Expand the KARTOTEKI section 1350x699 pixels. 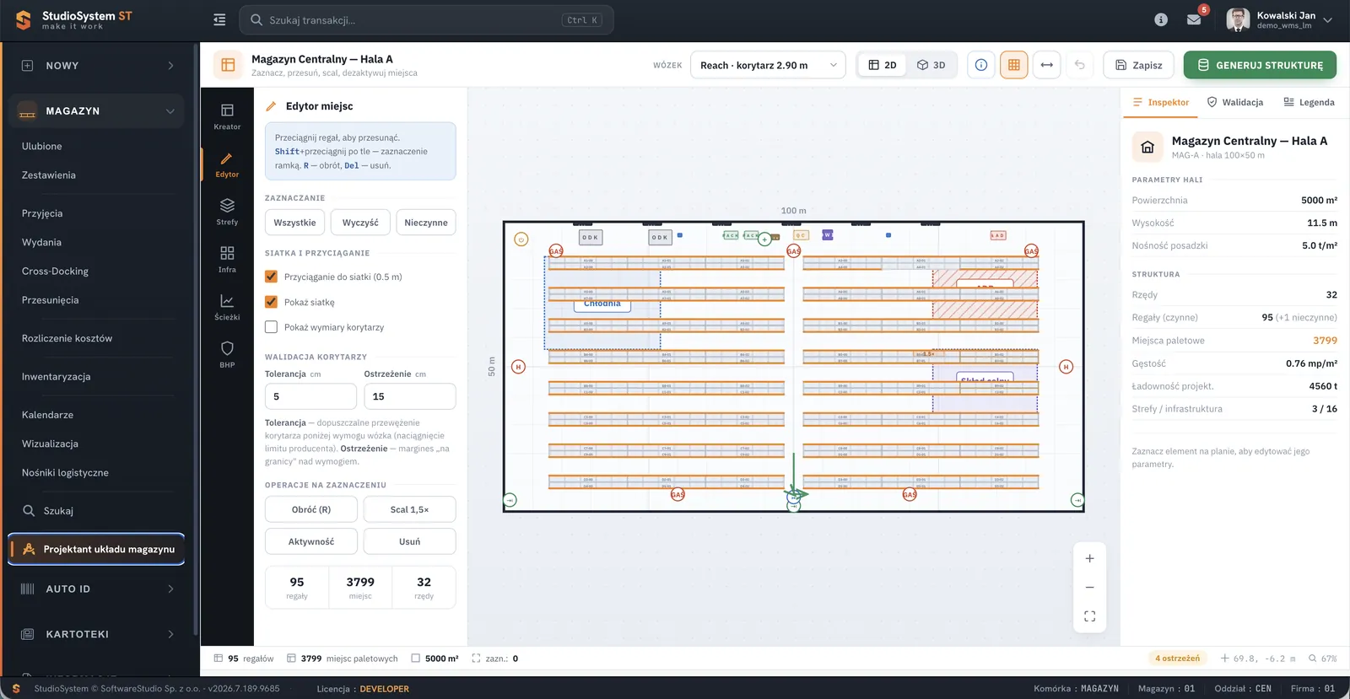click(97, 634)
